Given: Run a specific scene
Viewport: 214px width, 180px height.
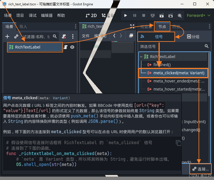Looking at the screenshot, I should pos(171,15).
